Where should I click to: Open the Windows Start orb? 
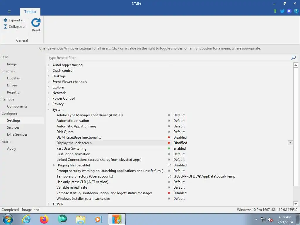[x=8, y=219]
